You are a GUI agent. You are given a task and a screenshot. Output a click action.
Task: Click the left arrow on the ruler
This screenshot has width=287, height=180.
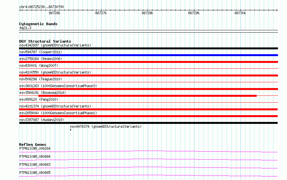(20, 10)
